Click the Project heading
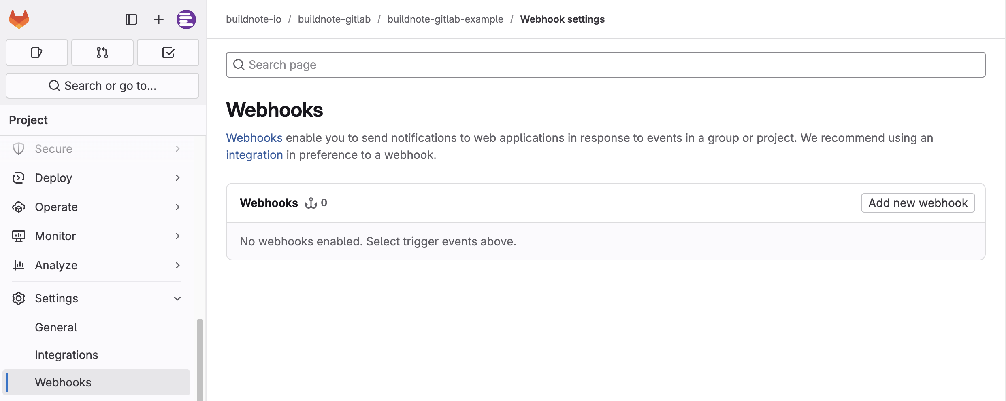The width and height of the screenshot is (1006, 401). (x=28, y=120)
